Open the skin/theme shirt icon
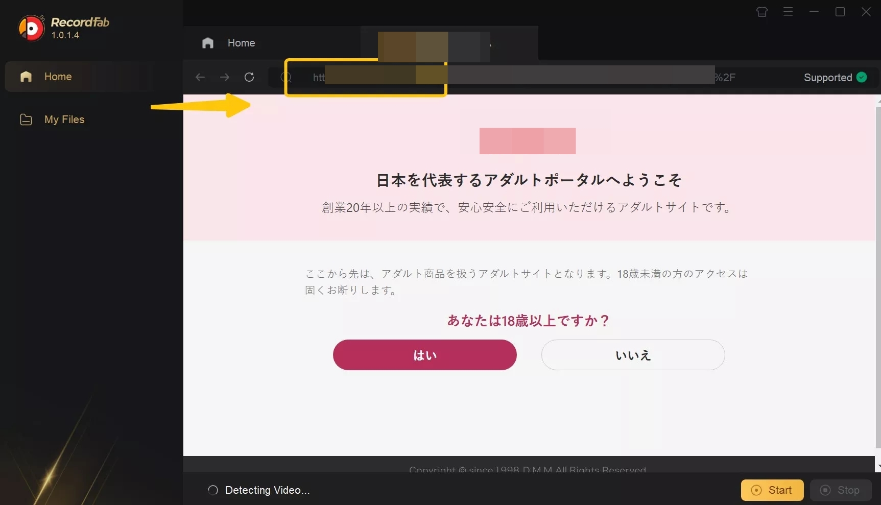This screenshot has height=505, width=881. (x=762, y=12)
